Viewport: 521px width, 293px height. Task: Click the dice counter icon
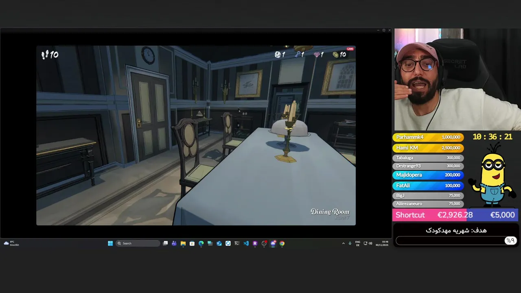tap(278, 55)
